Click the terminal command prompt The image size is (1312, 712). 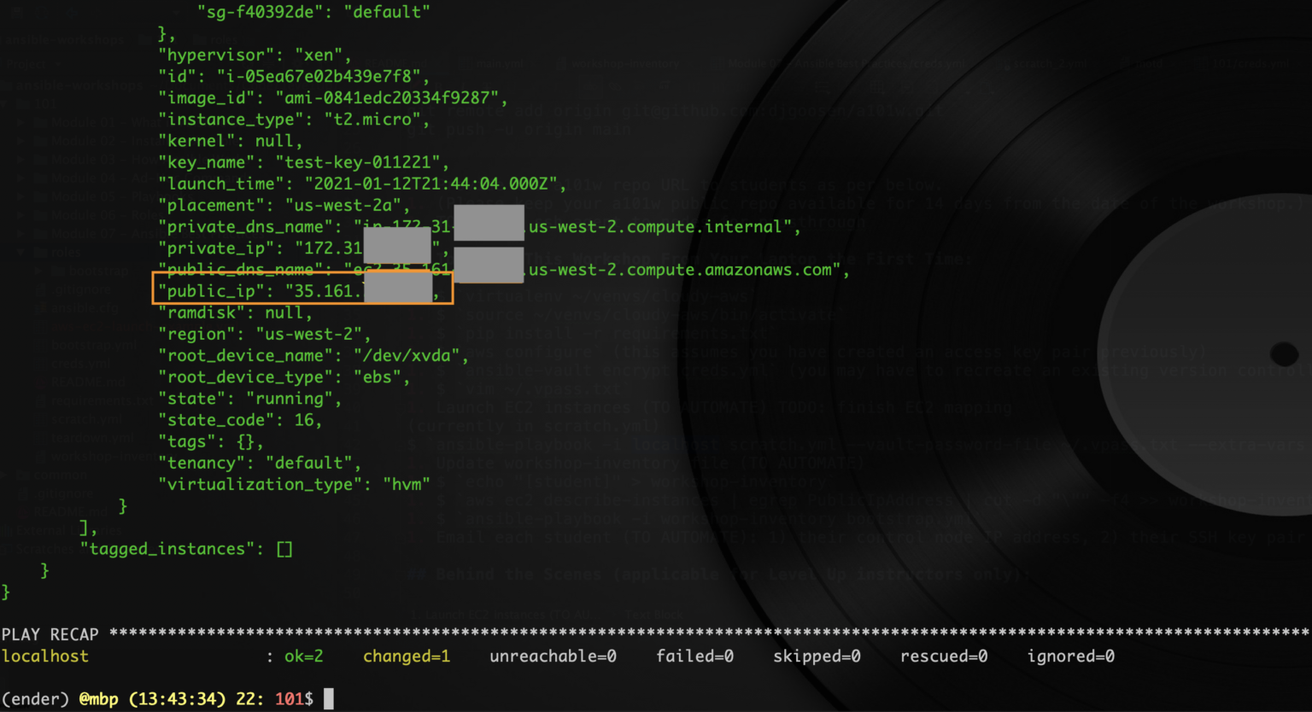point(329,698)
